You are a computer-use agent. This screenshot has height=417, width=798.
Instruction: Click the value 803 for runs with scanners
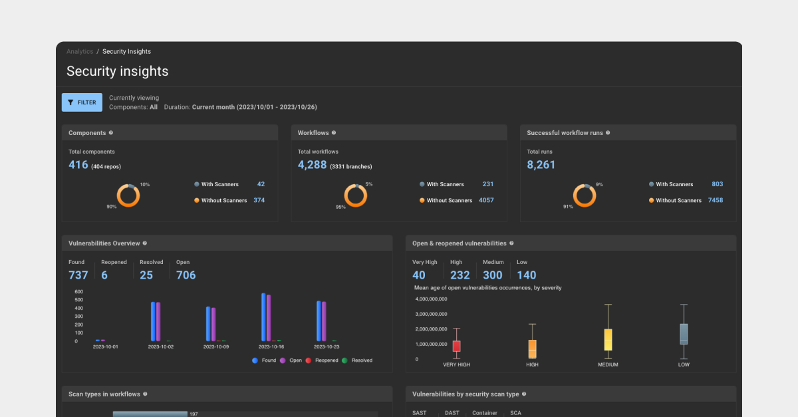coord(718,184)
